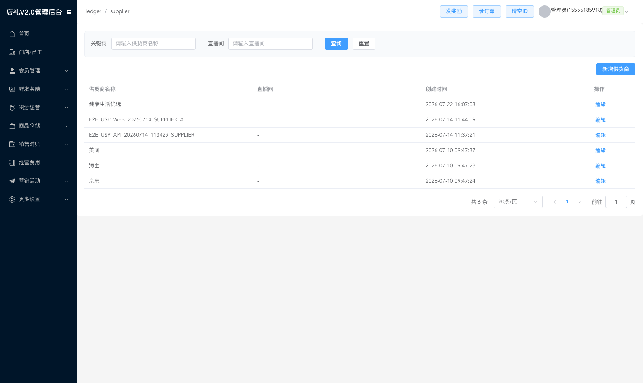
Task: Open admin account dropdown arrow
Action: 627,11
